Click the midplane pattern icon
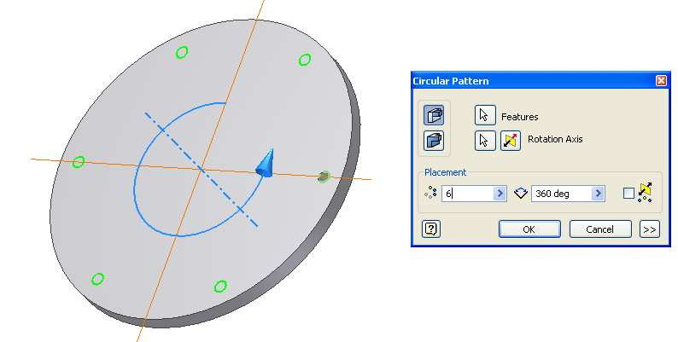The width and height of the screenshot is (678, 342). 645,192
